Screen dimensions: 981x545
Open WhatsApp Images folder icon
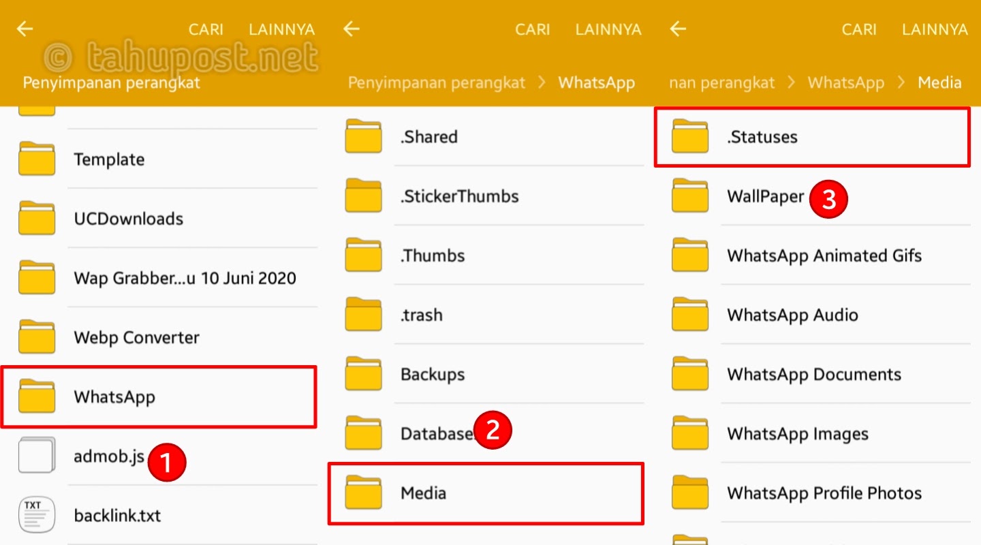point(690,433)
